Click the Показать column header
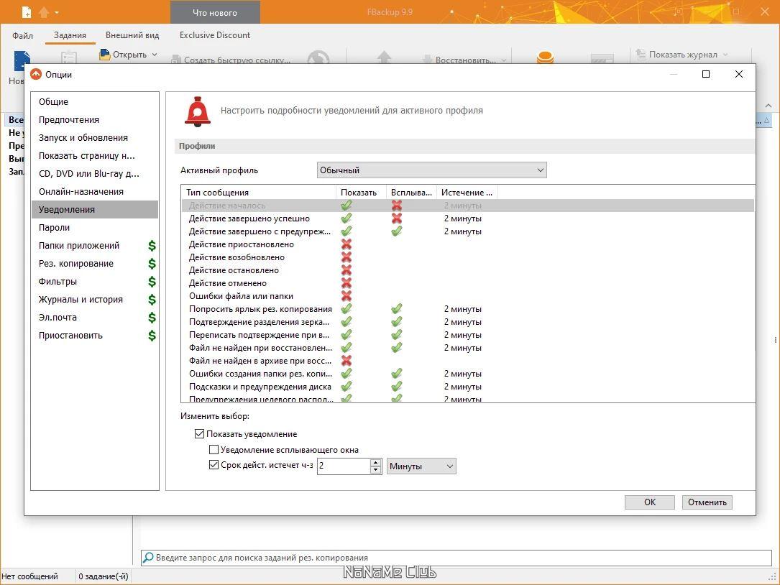This screenshot has width=780, height=585. tap(361, 193)
